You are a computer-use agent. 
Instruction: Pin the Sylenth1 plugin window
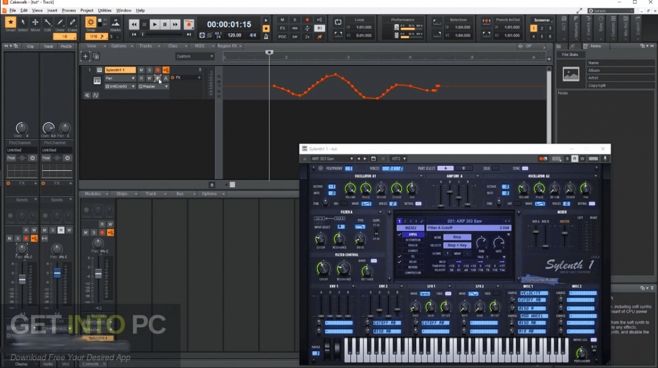coord(605,159)
